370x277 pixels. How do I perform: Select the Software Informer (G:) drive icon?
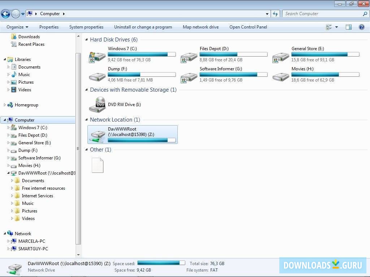189,78
